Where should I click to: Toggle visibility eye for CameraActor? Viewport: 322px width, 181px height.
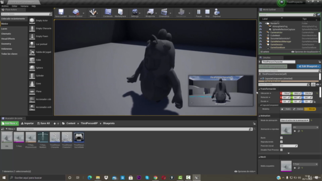[x=261, y=32]
